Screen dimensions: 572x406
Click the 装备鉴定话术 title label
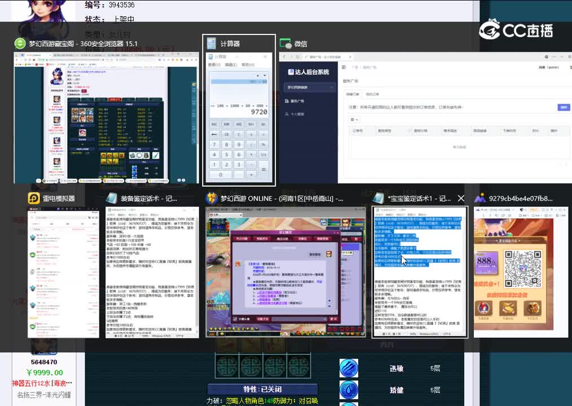pyautogui.click(x=149, y=198)
